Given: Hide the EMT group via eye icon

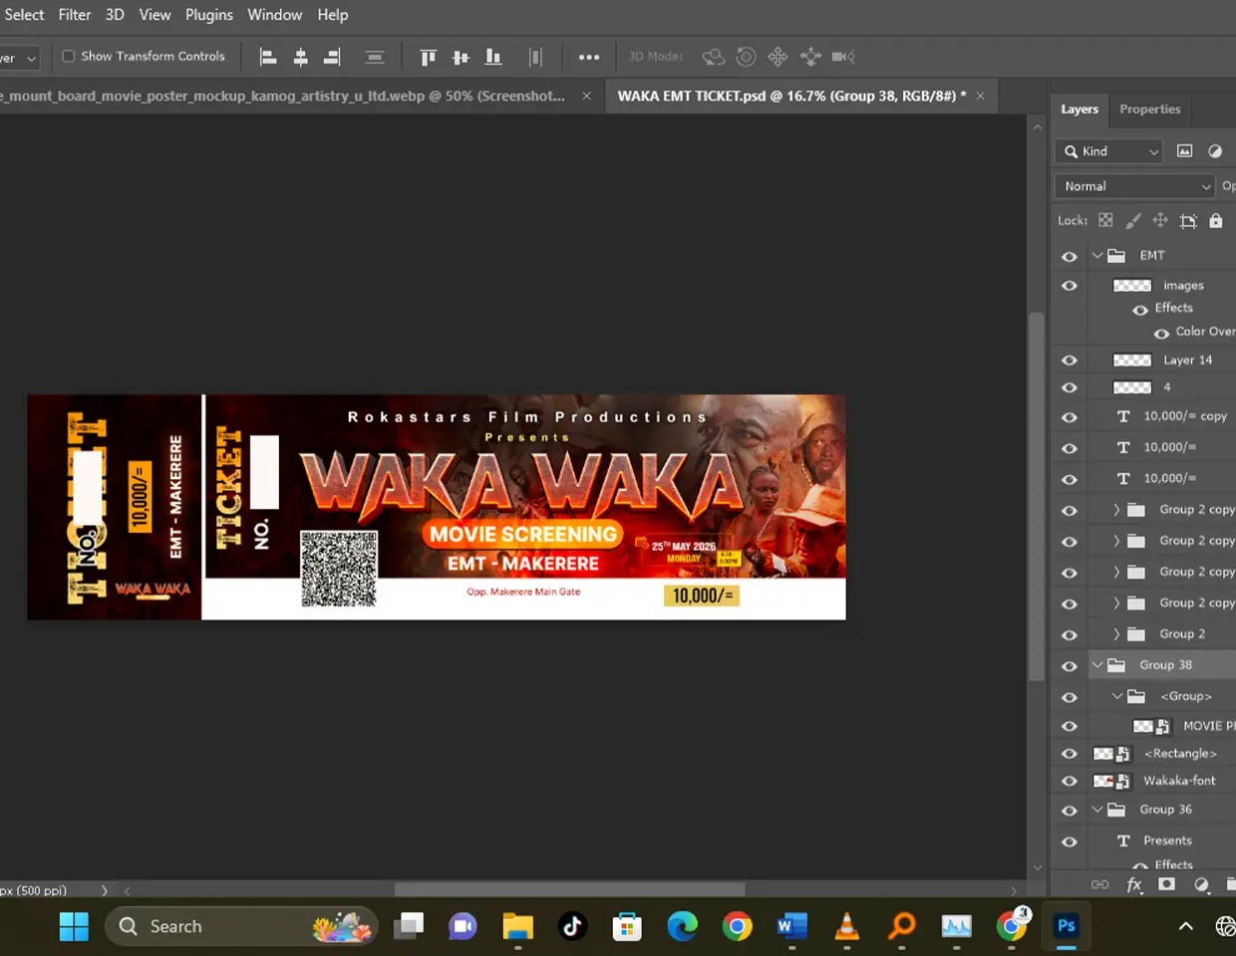Looking at the screenshot, I should pyautogui.click(x=1070, y=256).
